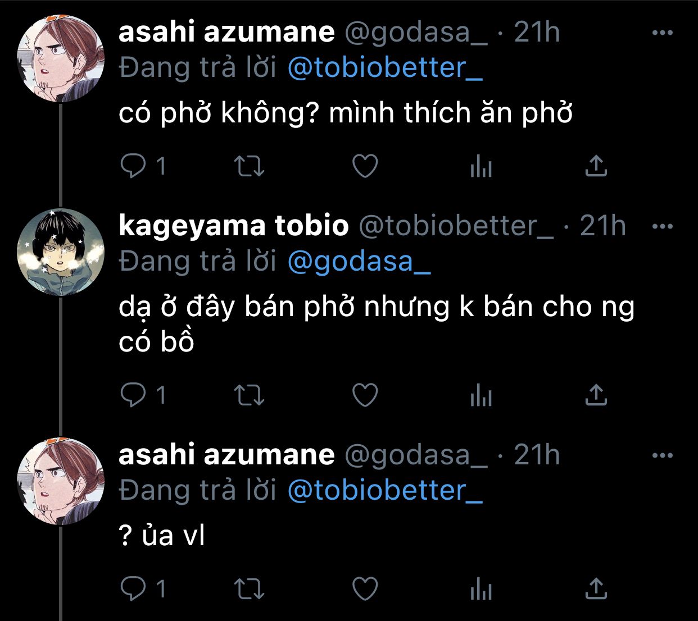Reply to kageyama tobio's tweet

point(133,395)
